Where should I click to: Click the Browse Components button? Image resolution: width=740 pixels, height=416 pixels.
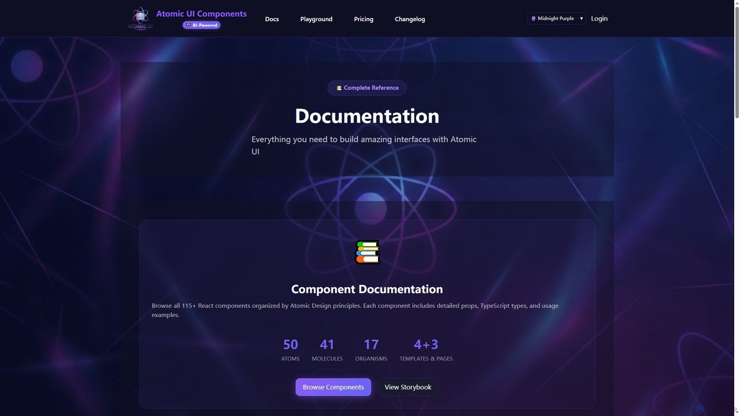tap(334, 387)
